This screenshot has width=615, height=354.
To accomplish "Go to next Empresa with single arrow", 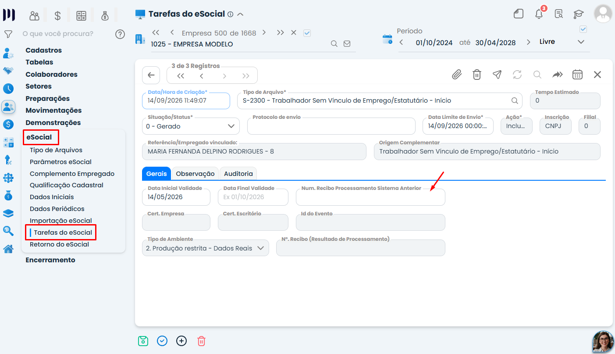I will 264,32.
